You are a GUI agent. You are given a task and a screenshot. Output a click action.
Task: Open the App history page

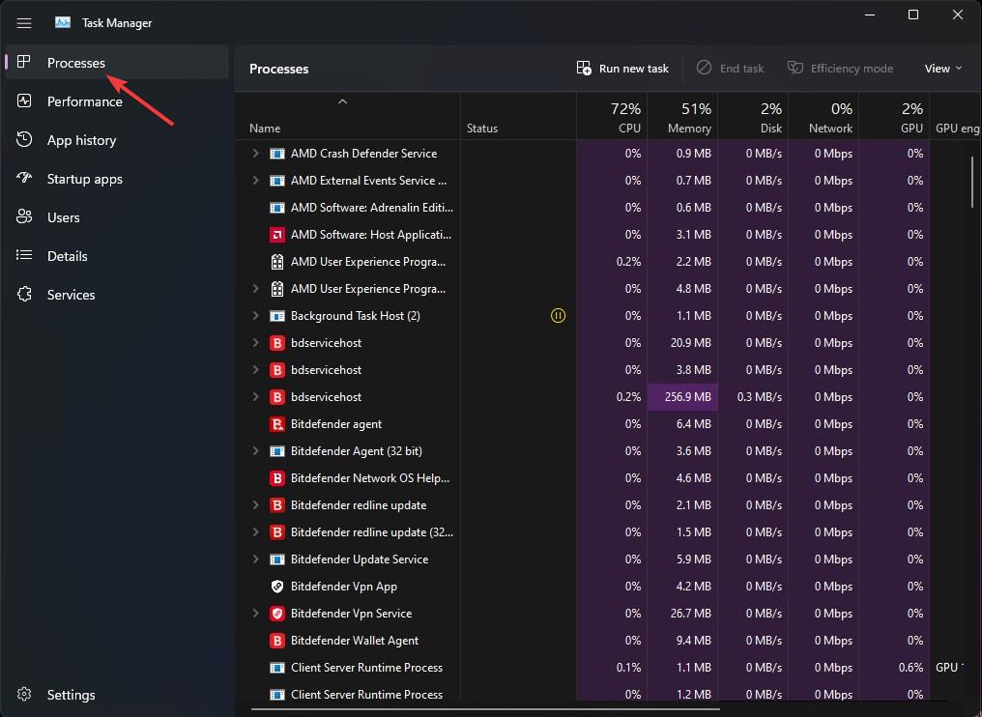pos(117,140)
